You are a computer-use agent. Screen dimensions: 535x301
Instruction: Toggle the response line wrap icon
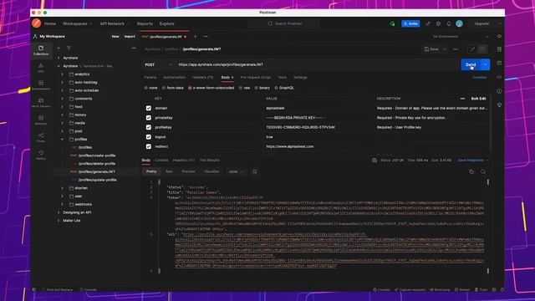coord(255,171)
